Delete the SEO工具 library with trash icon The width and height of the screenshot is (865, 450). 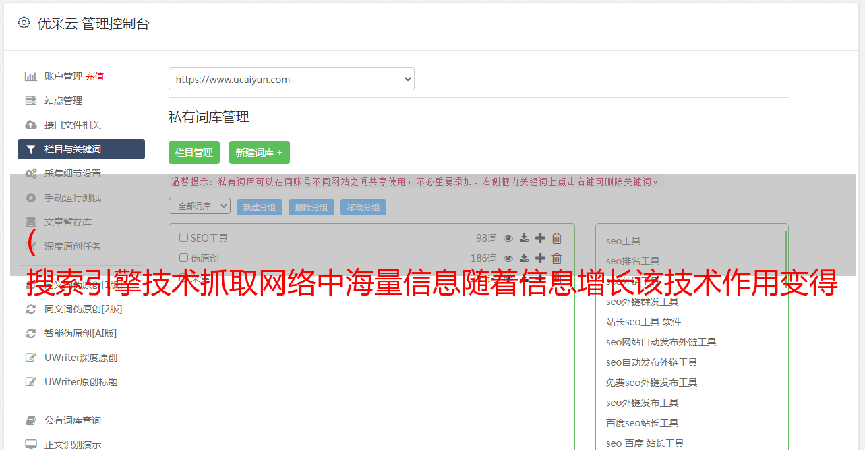click(x=557, y=238)
